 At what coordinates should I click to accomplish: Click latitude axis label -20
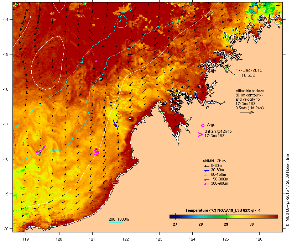coord(5,228)
